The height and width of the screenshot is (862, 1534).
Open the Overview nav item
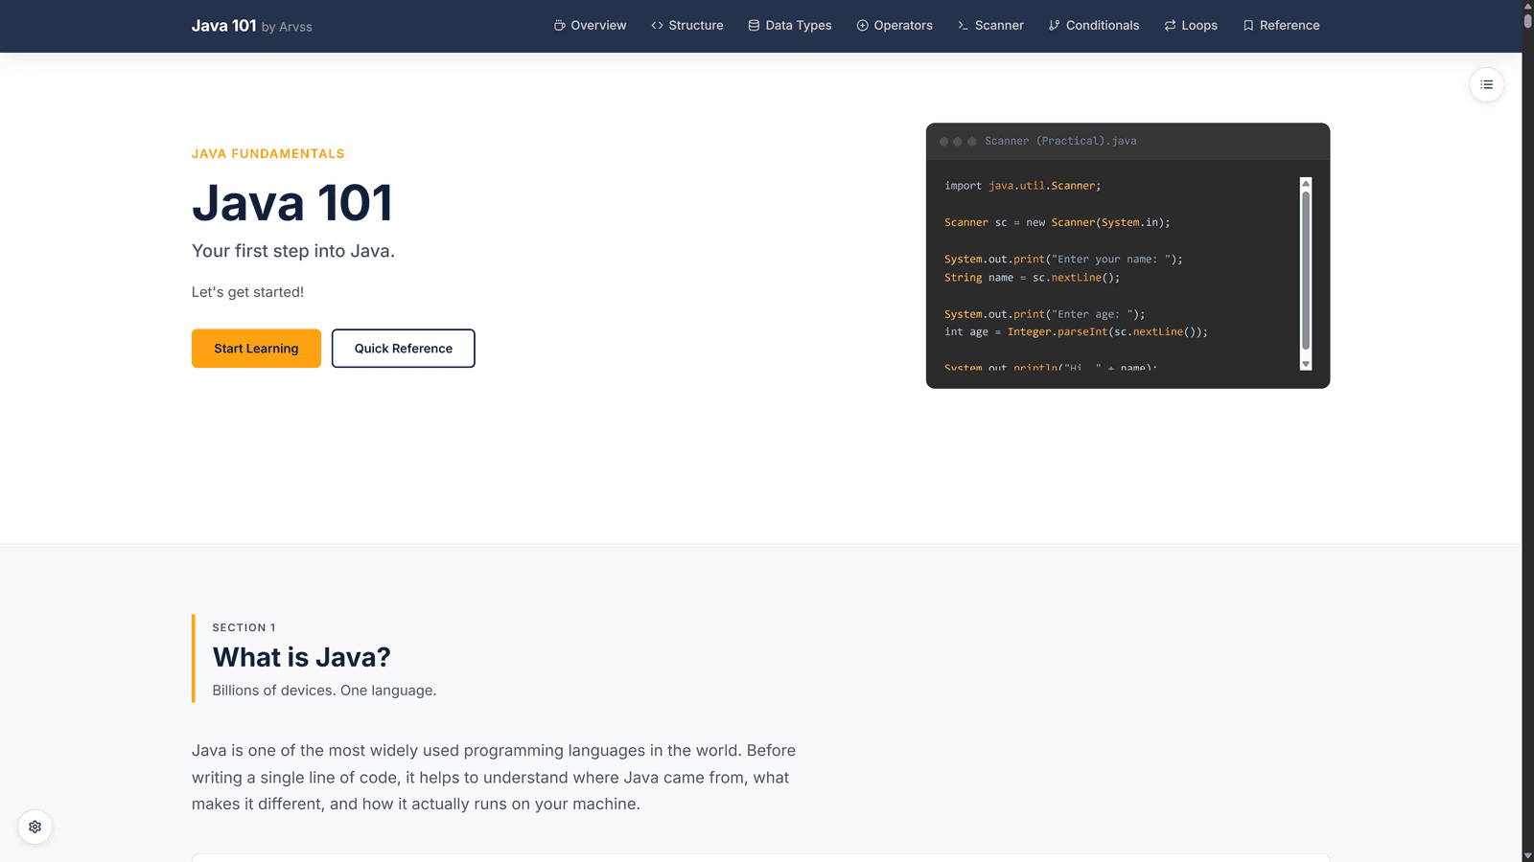pos(590,26)
